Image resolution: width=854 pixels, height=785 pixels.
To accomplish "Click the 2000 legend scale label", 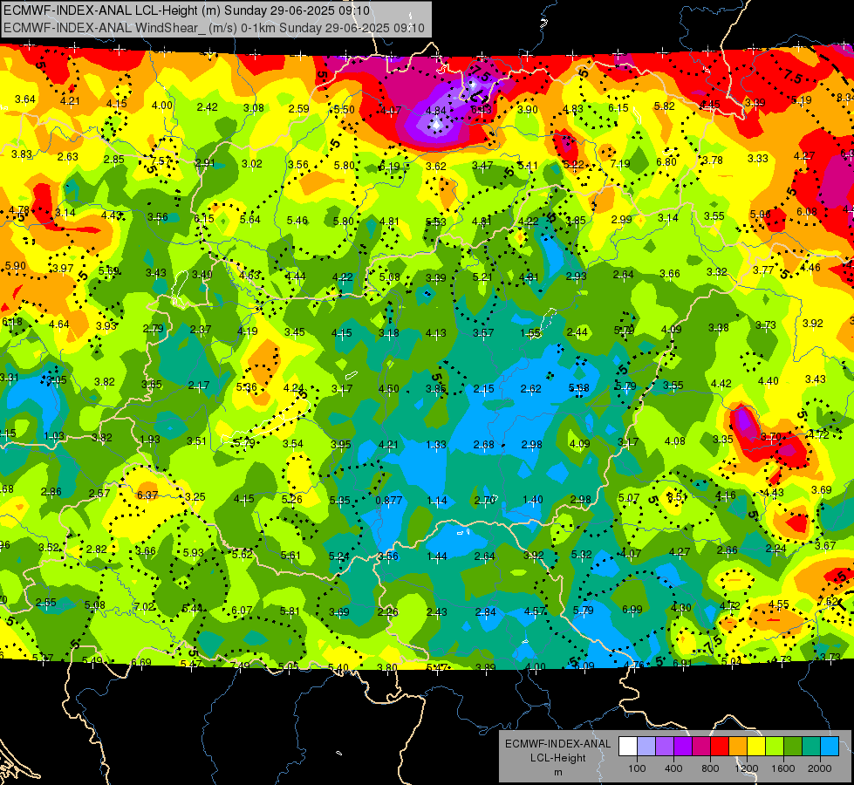I will (819, 768).
